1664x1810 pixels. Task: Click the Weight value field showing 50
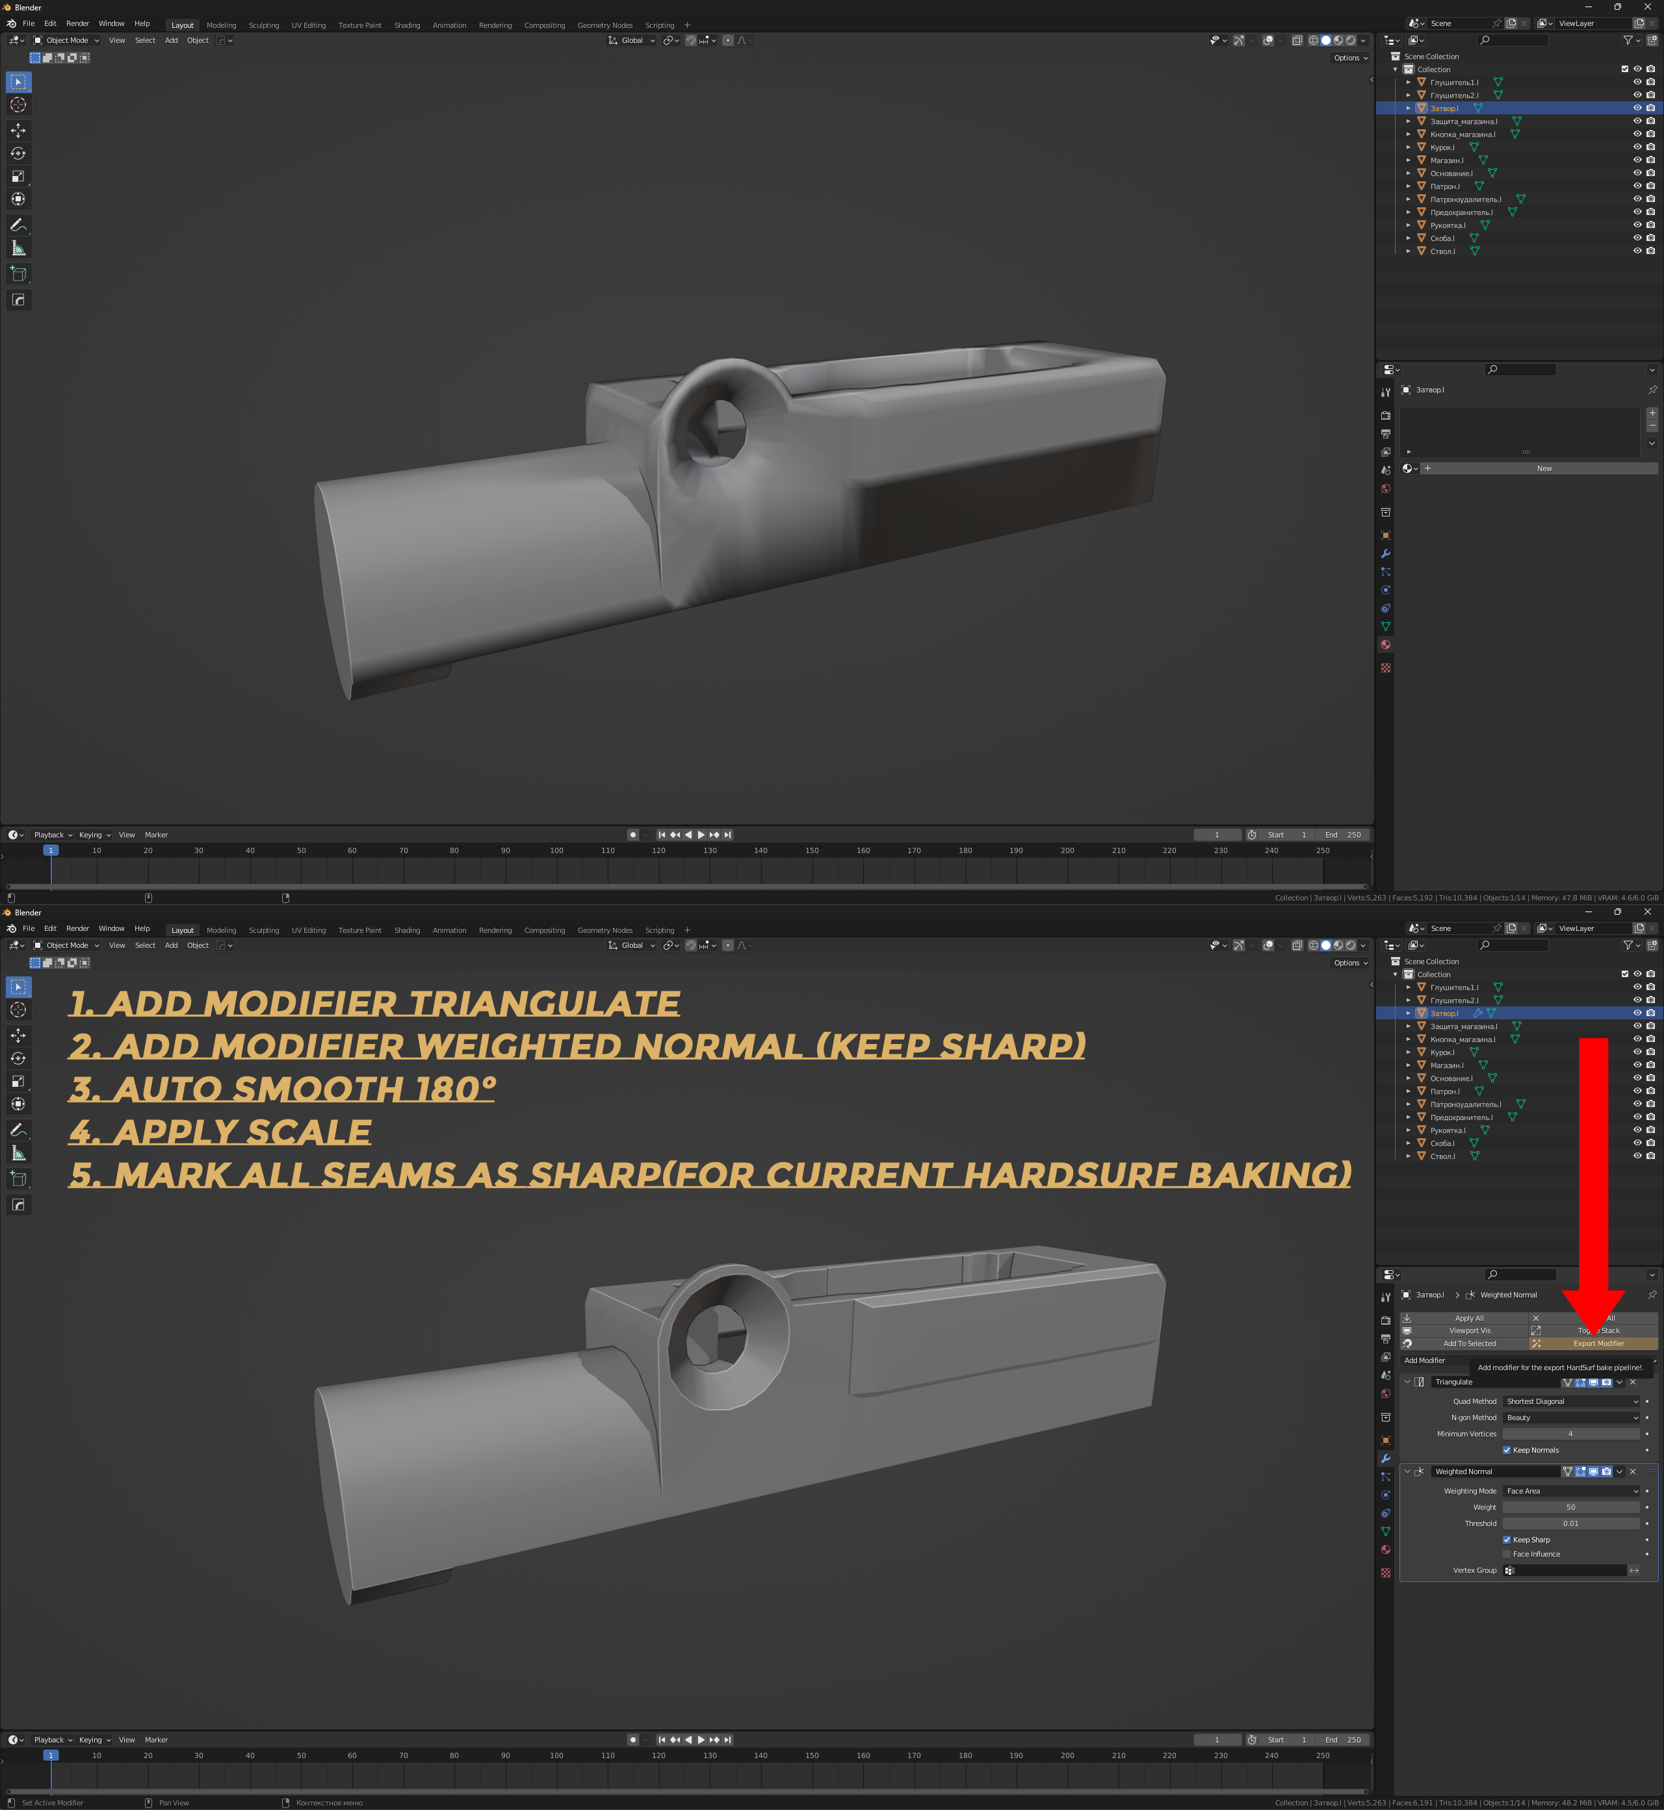(x=1570, y=1508)
